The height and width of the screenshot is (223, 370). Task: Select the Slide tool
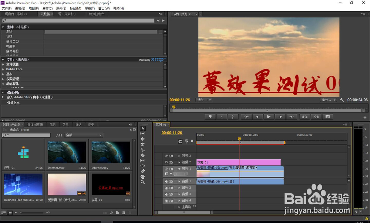[x=142, y=166]
